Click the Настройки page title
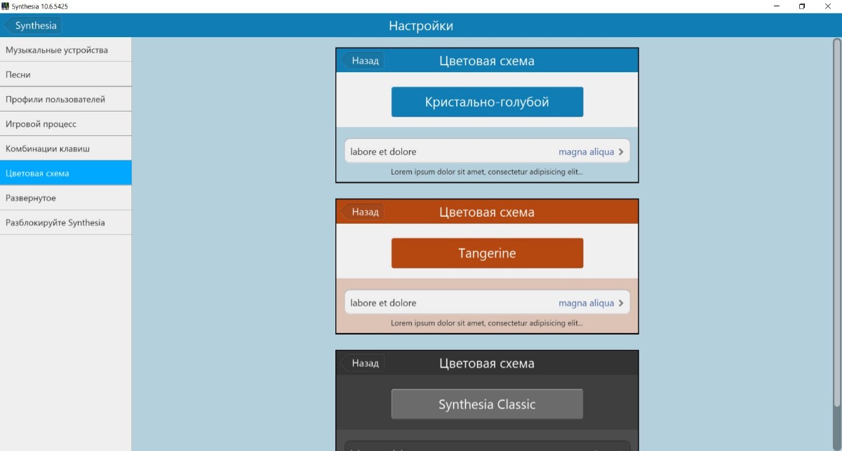This screenshot has width=842, height=451. click(x=421, y=26)
